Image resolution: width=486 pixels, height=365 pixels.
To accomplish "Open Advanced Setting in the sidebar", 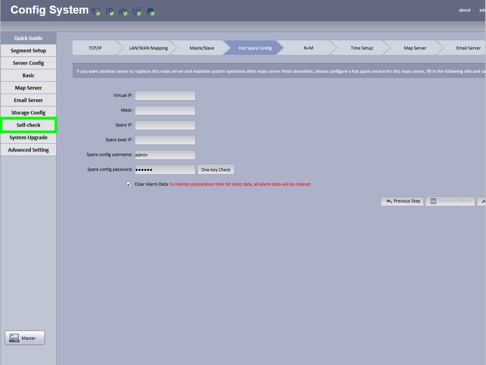I will [x=28, y=150].
